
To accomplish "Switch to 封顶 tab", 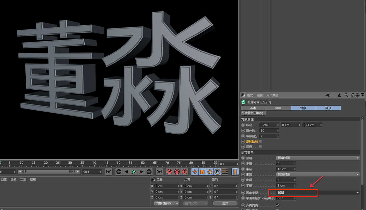I will point(328,108).
